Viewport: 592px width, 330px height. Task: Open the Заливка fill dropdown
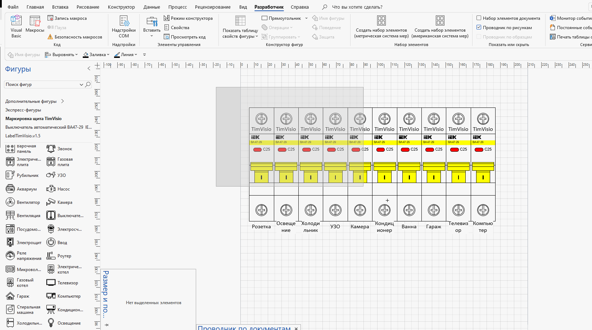[96, 55]
